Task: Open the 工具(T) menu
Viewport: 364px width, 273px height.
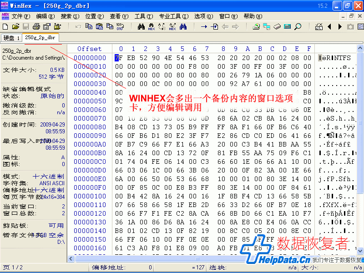Action: (x=144, y=16)
